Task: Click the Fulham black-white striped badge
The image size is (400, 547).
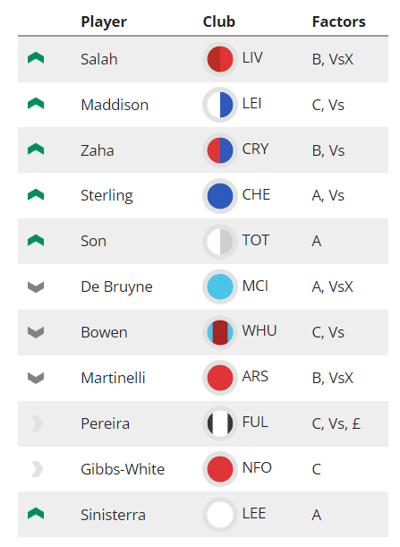Action: click(x=220, y=423)
